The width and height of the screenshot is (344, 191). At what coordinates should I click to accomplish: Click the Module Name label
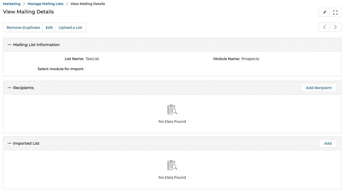pos(227,59)
